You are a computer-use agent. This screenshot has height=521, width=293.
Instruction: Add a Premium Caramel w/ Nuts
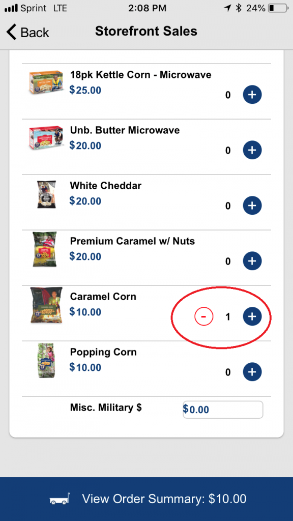(252, 261)
